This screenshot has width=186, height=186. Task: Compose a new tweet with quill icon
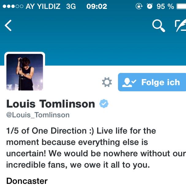tap(180, 26)
